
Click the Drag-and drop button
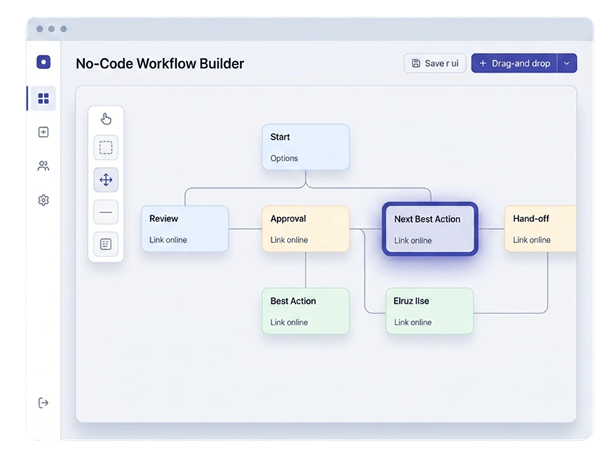[514, 63]
